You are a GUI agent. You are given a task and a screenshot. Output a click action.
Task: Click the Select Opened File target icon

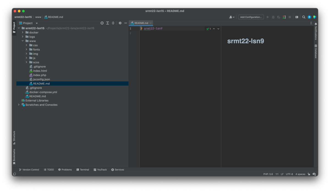tap(102, 23)
